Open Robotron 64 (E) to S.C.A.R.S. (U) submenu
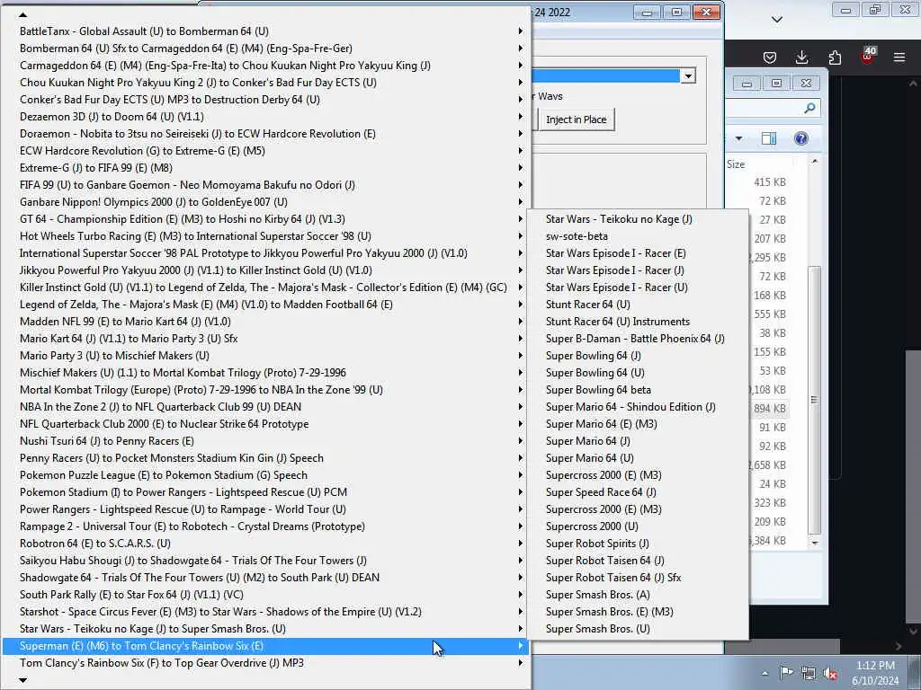The width and height of the screenshot is (921, 690). tap(266, 544)
